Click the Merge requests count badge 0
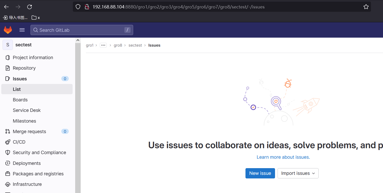Screen dimensions: 383x193 (x=65, y=132)
